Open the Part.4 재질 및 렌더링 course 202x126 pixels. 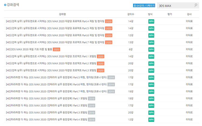(55, 21)
